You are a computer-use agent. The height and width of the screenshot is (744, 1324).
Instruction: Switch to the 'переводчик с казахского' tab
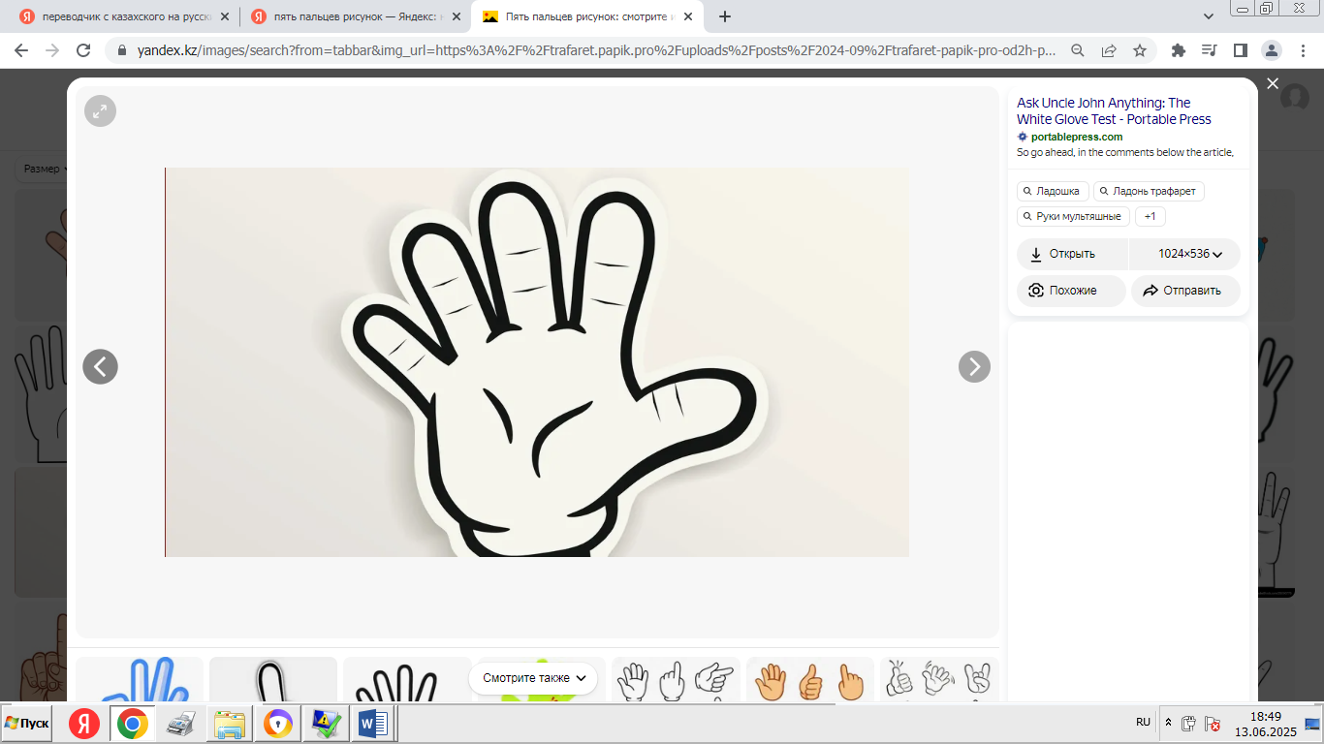pos(124,16)
